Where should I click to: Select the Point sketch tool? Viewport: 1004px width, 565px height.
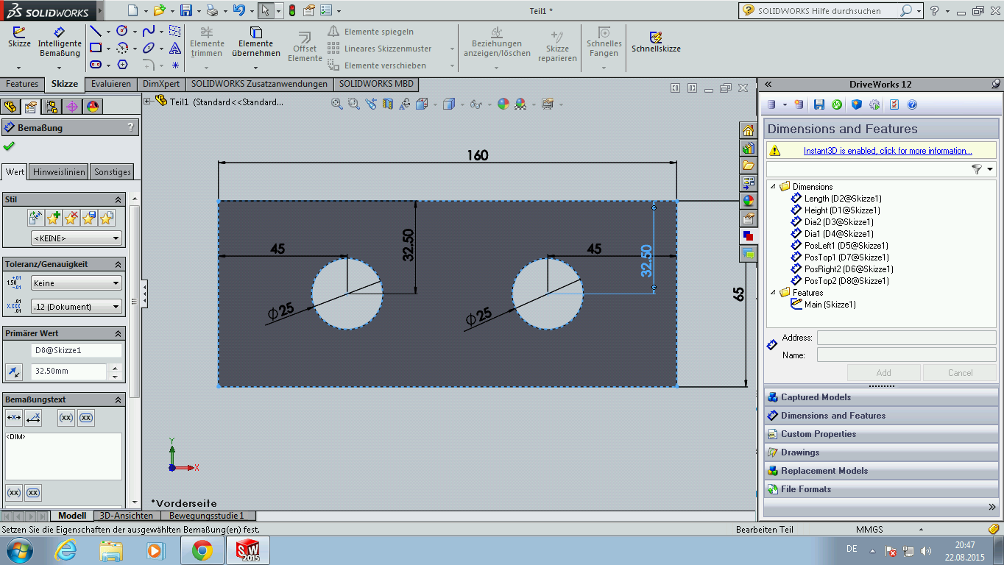pos(175,65)
